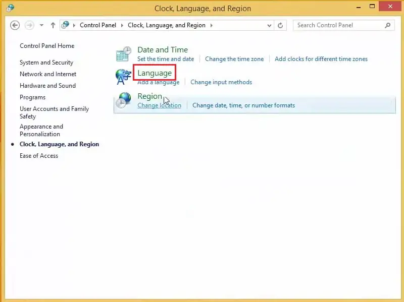Open Change the time zone
Screen dimensions: 404x302
pyautogui.click(x=234, y=58)
